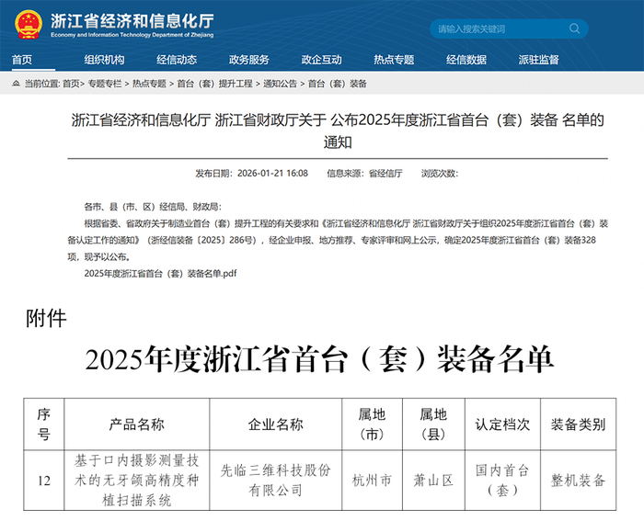Open the 2025年度浙江省首台（套）装备名单.pdf attachment

click(x=160, y=274)
